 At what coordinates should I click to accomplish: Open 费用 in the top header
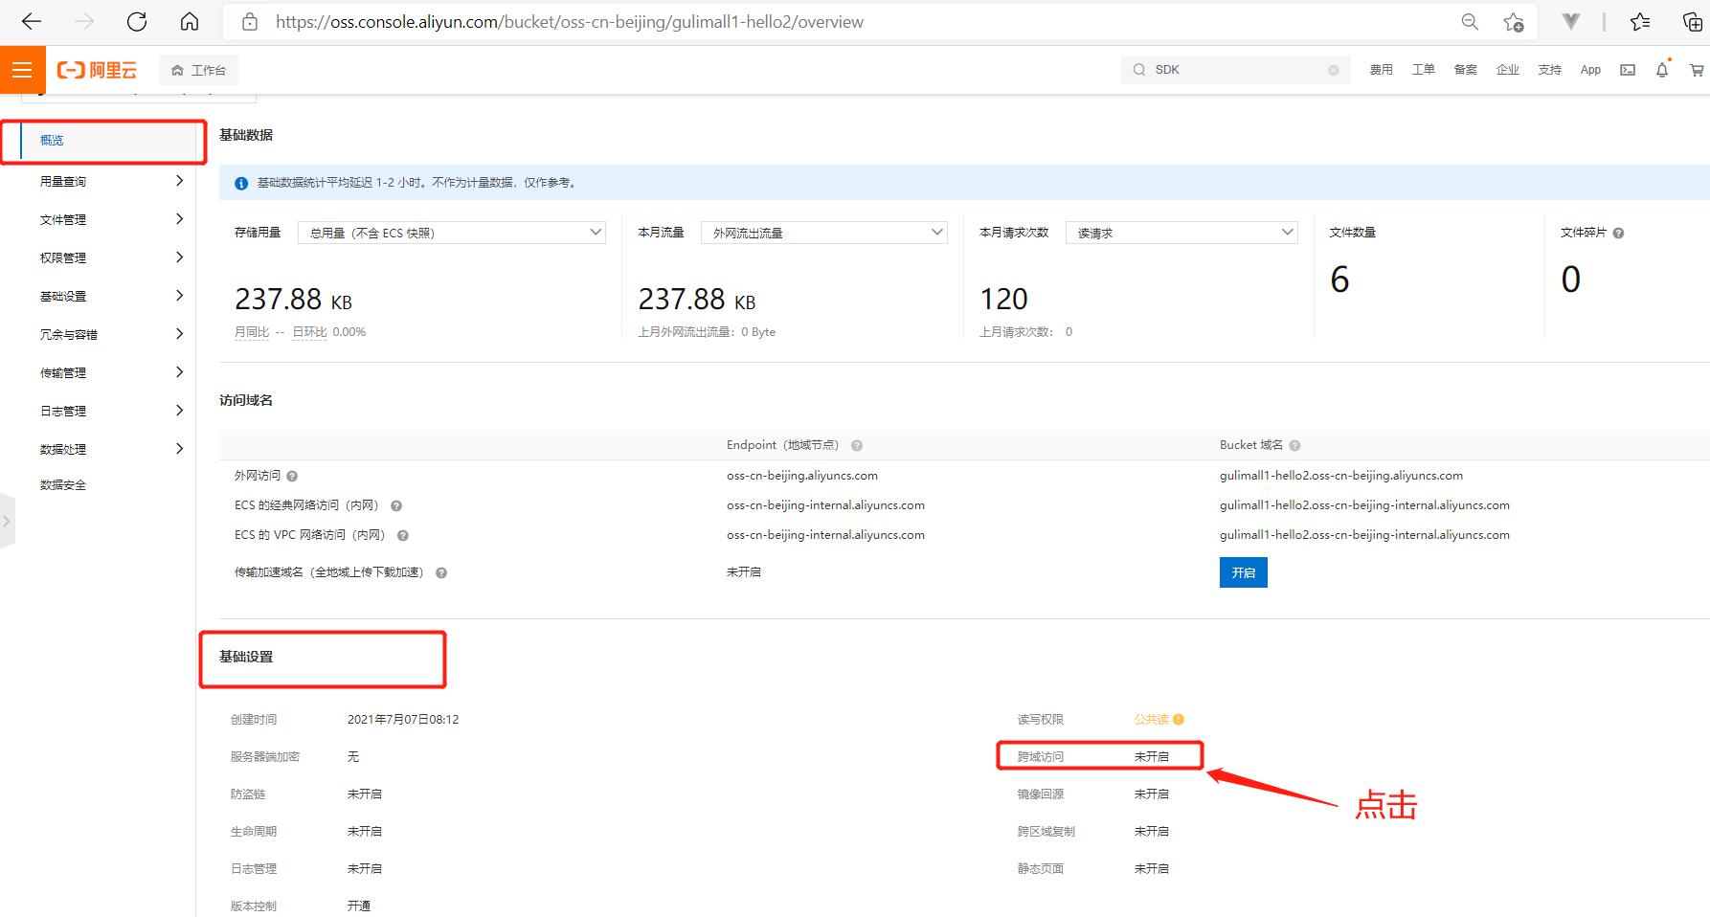pyautogui.click(x=1381, y=70)
